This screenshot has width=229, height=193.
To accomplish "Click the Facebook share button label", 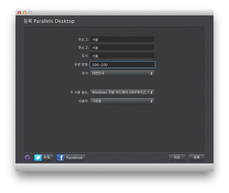I will [74, 158].
